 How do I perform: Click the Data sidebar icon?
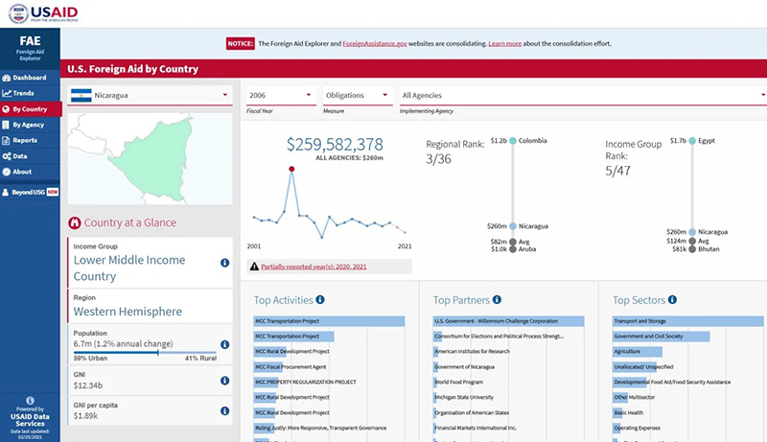pyautogui.click(x=8, y=155)
